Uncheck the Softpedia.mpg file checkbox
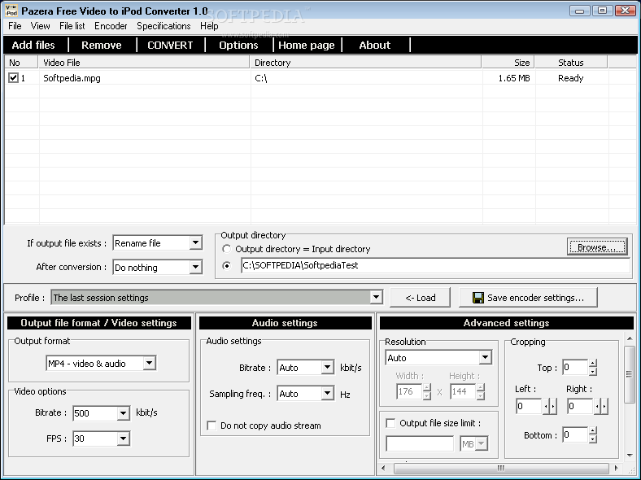 13,77
